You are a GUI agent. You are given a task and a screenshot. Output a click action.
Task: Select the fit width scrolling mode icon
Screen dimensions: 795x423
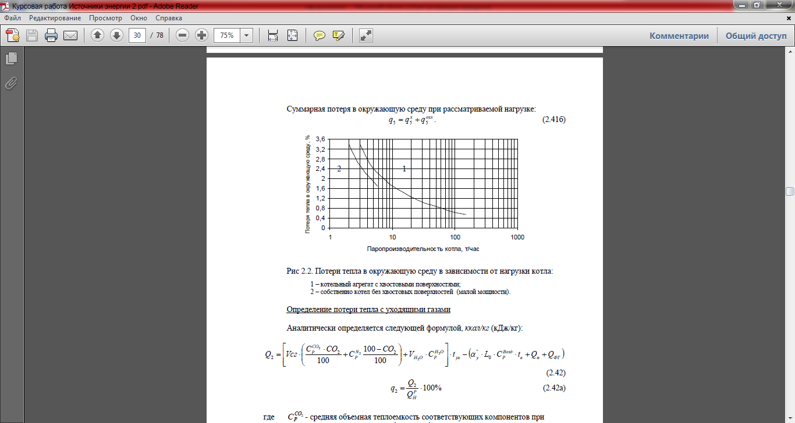coord(273,35)
